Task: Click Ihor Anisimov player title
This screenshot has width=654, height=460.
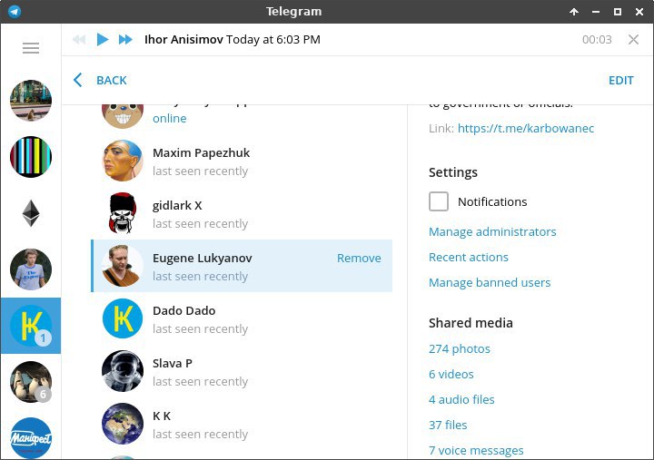Action: (233, 40)
